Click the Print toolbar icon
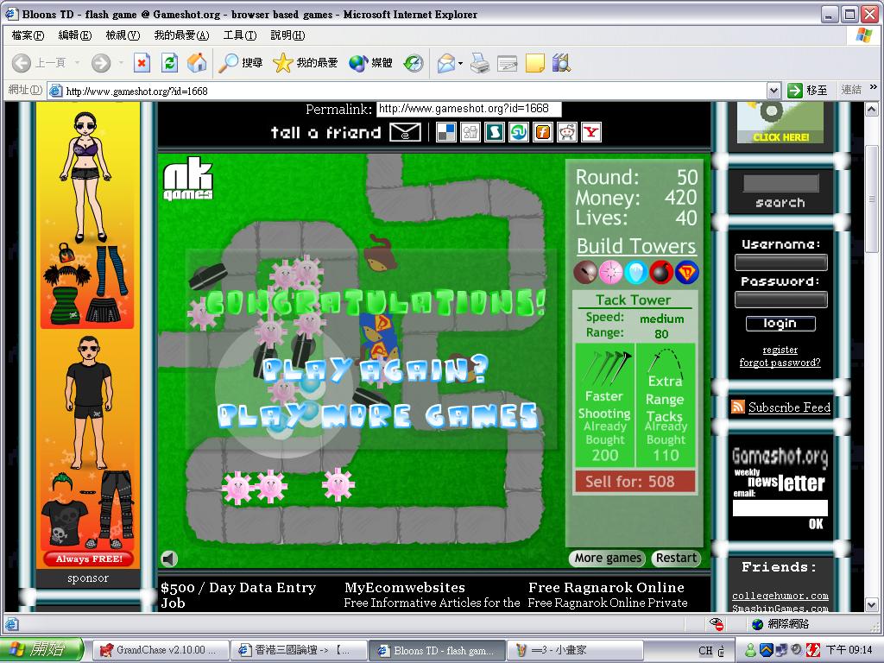884x663 pixels. click(x=480, y=62)
